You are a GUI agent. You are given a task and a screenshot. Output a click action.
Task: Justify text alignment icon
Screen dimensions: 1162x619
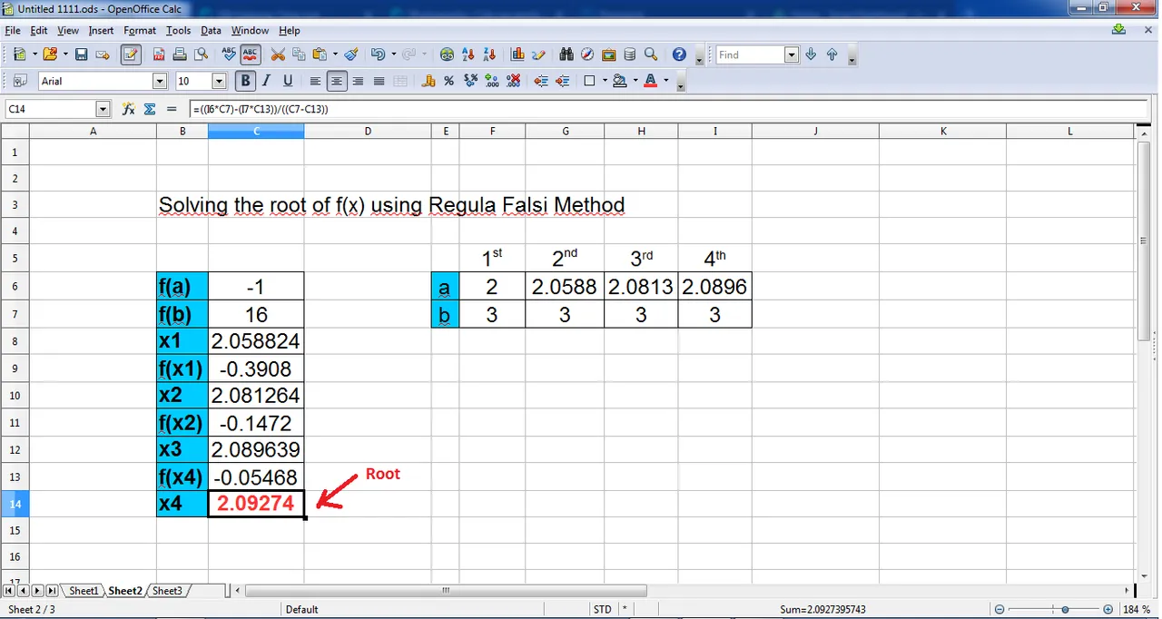tap(379, 82)
